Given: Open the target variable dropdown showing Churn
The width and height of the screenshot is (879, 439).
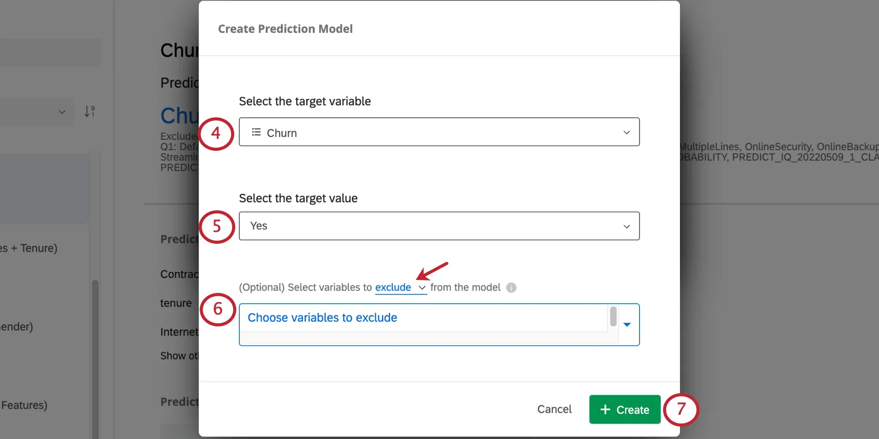Looking at the screenshot, I should (x=439, y=132).
